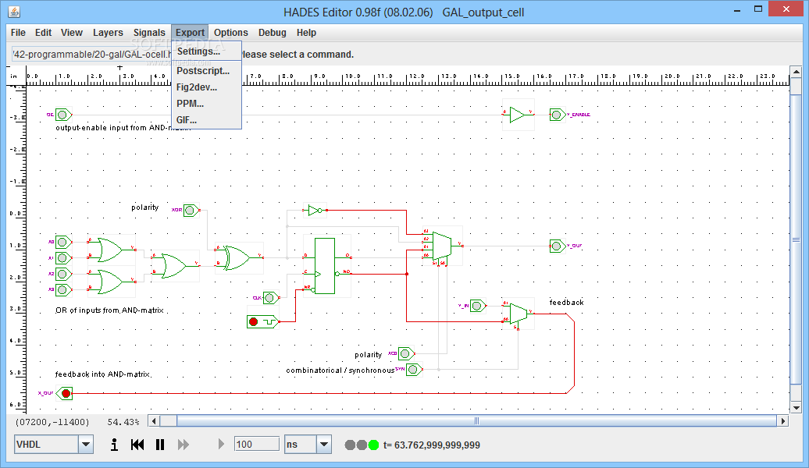Screen dimensions: 809x468
Task: Toggle the A0 input switch
Action: 63,242
